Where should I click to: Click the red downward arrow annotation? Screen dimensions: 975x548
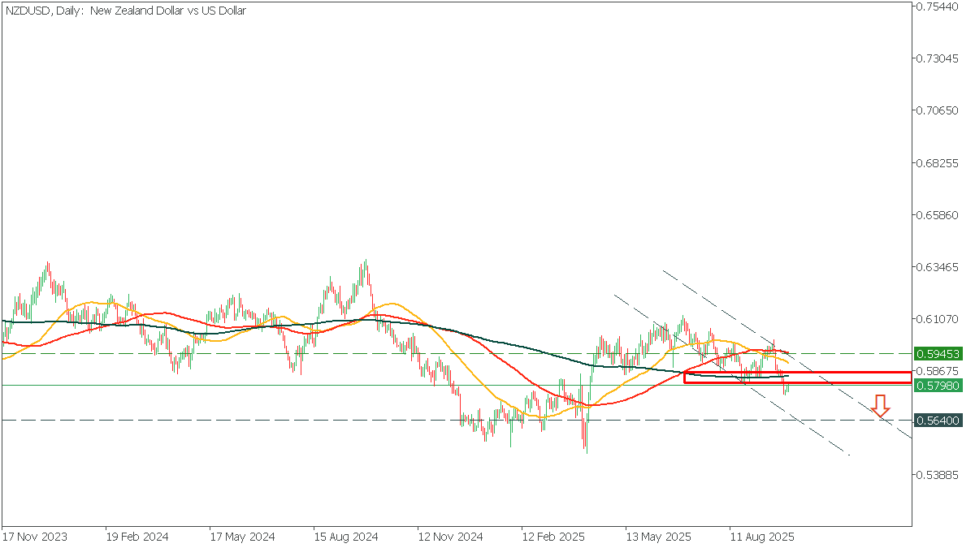(x=880, y=406)
